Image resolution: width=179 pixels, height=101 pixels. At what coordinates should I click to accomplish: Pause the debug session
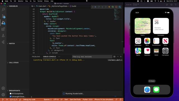tap(95, 7)
